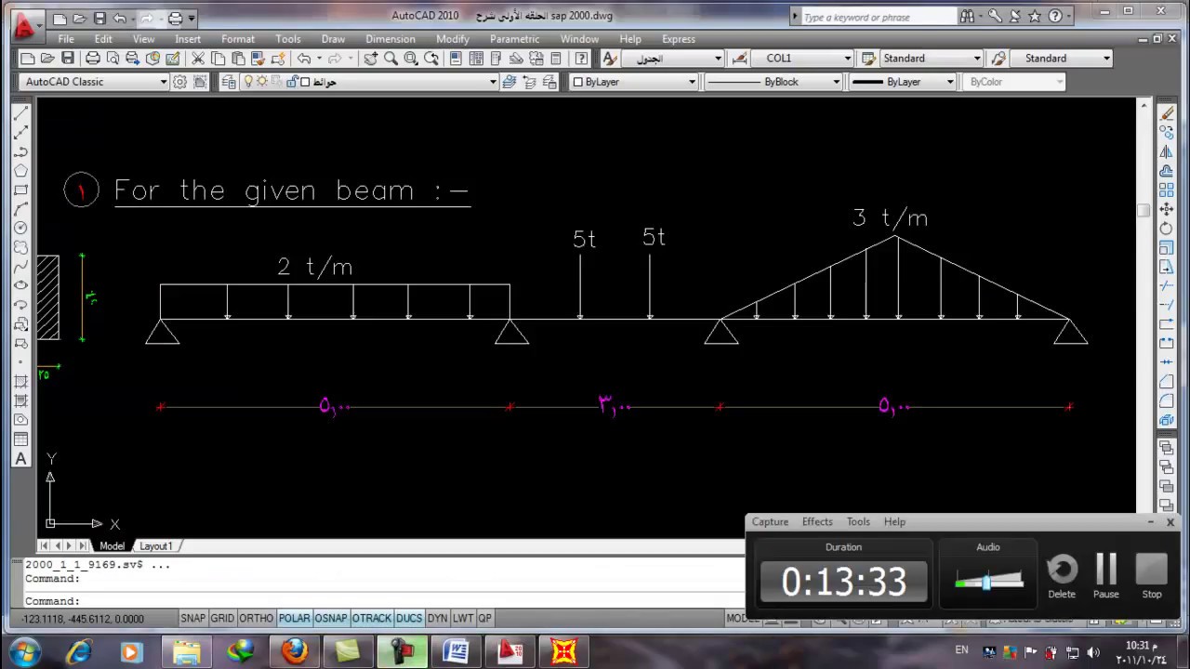Select the Polygon tool

click(20, 171)
